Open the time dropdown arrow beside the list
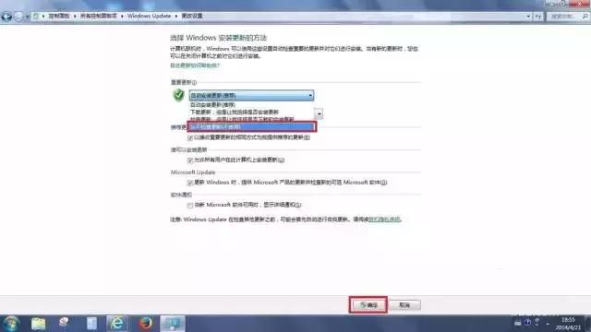Viewport: 591px width, 332px height. click(x=319, y=113)
